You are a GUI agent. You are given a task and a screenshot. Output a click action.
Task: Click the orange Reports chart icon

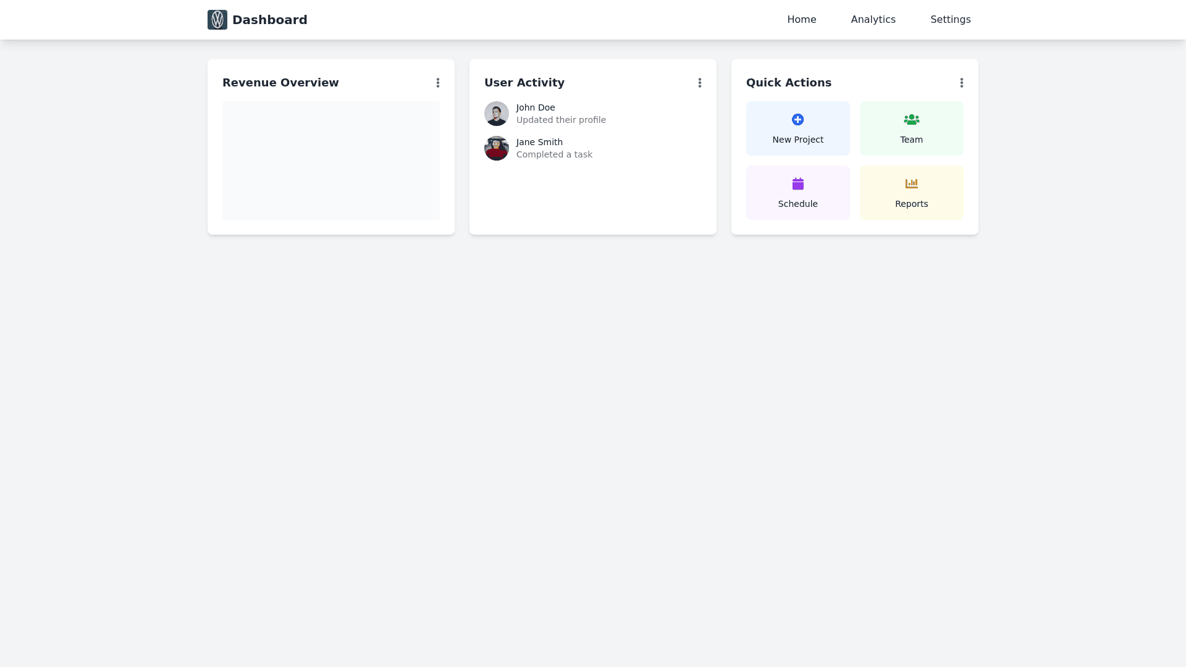point(911,183)
